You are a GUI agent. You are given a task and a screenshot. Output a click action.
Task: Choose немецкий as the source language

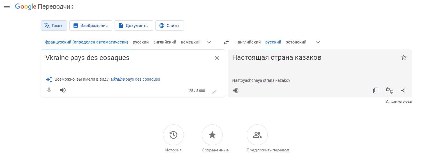191,42
